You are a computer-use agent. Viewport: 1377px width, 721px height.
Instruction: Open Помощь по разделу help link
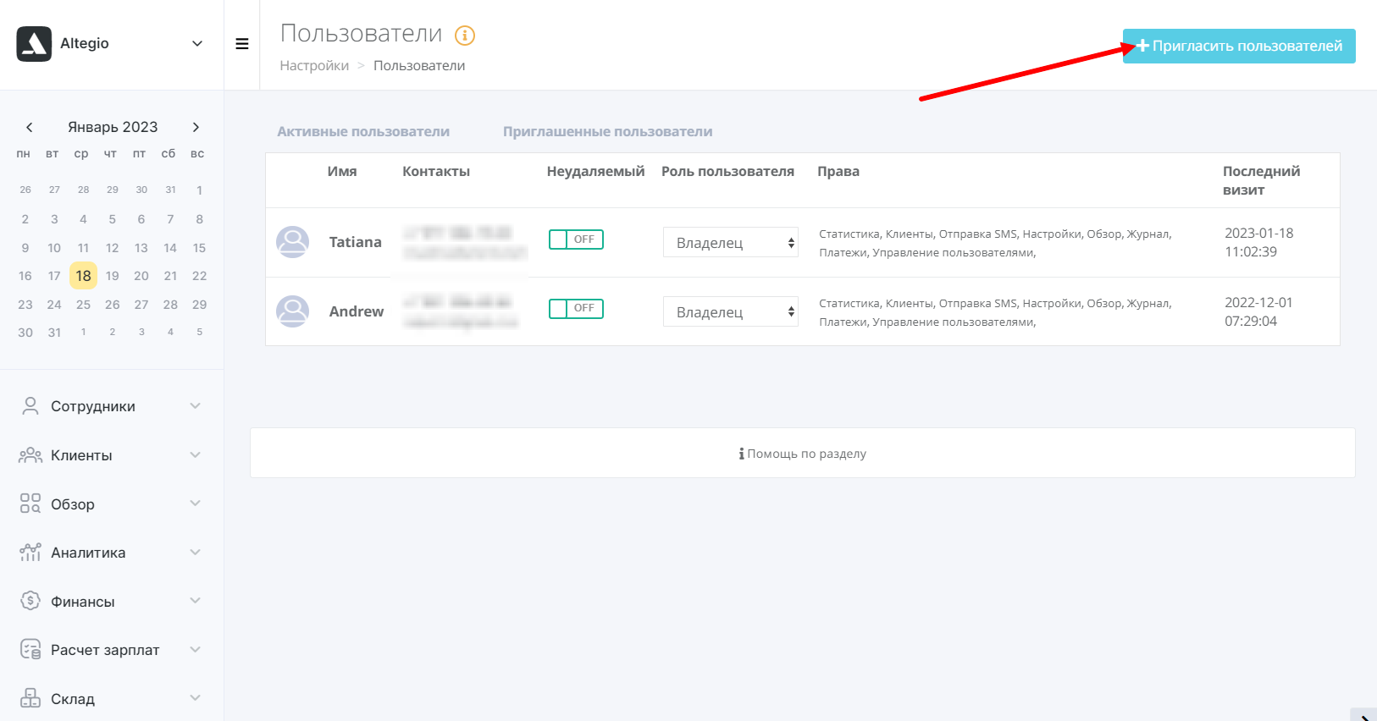coord(803,454)
